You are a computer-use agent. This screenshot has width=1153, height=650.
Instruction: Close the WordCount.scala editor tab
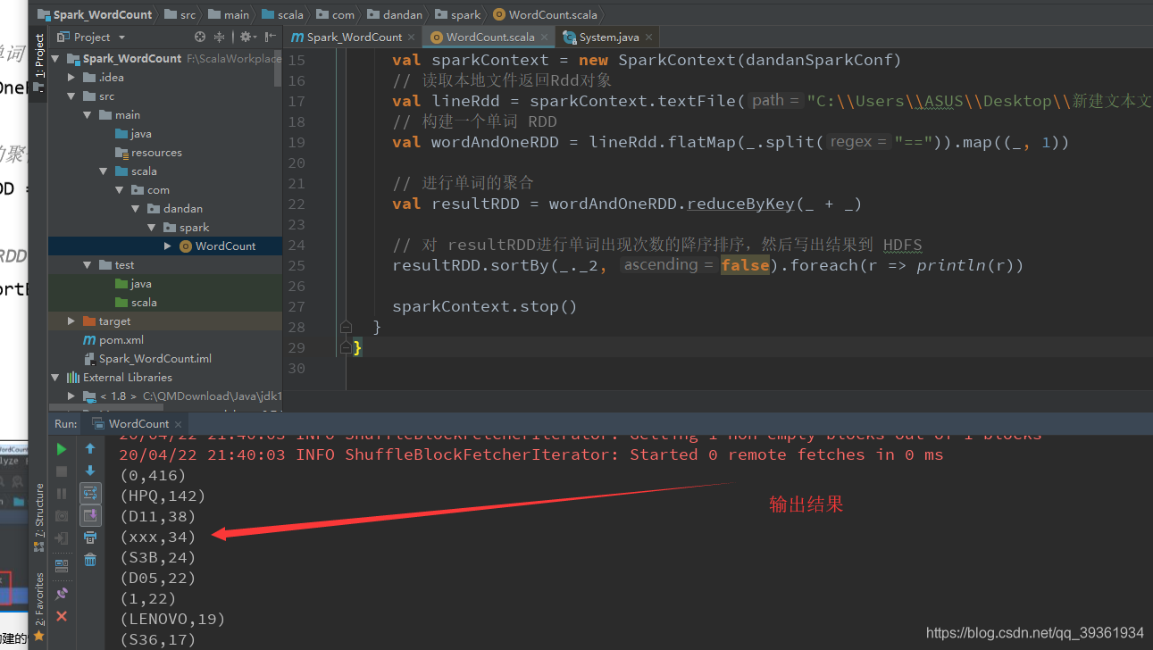point(544,37)
